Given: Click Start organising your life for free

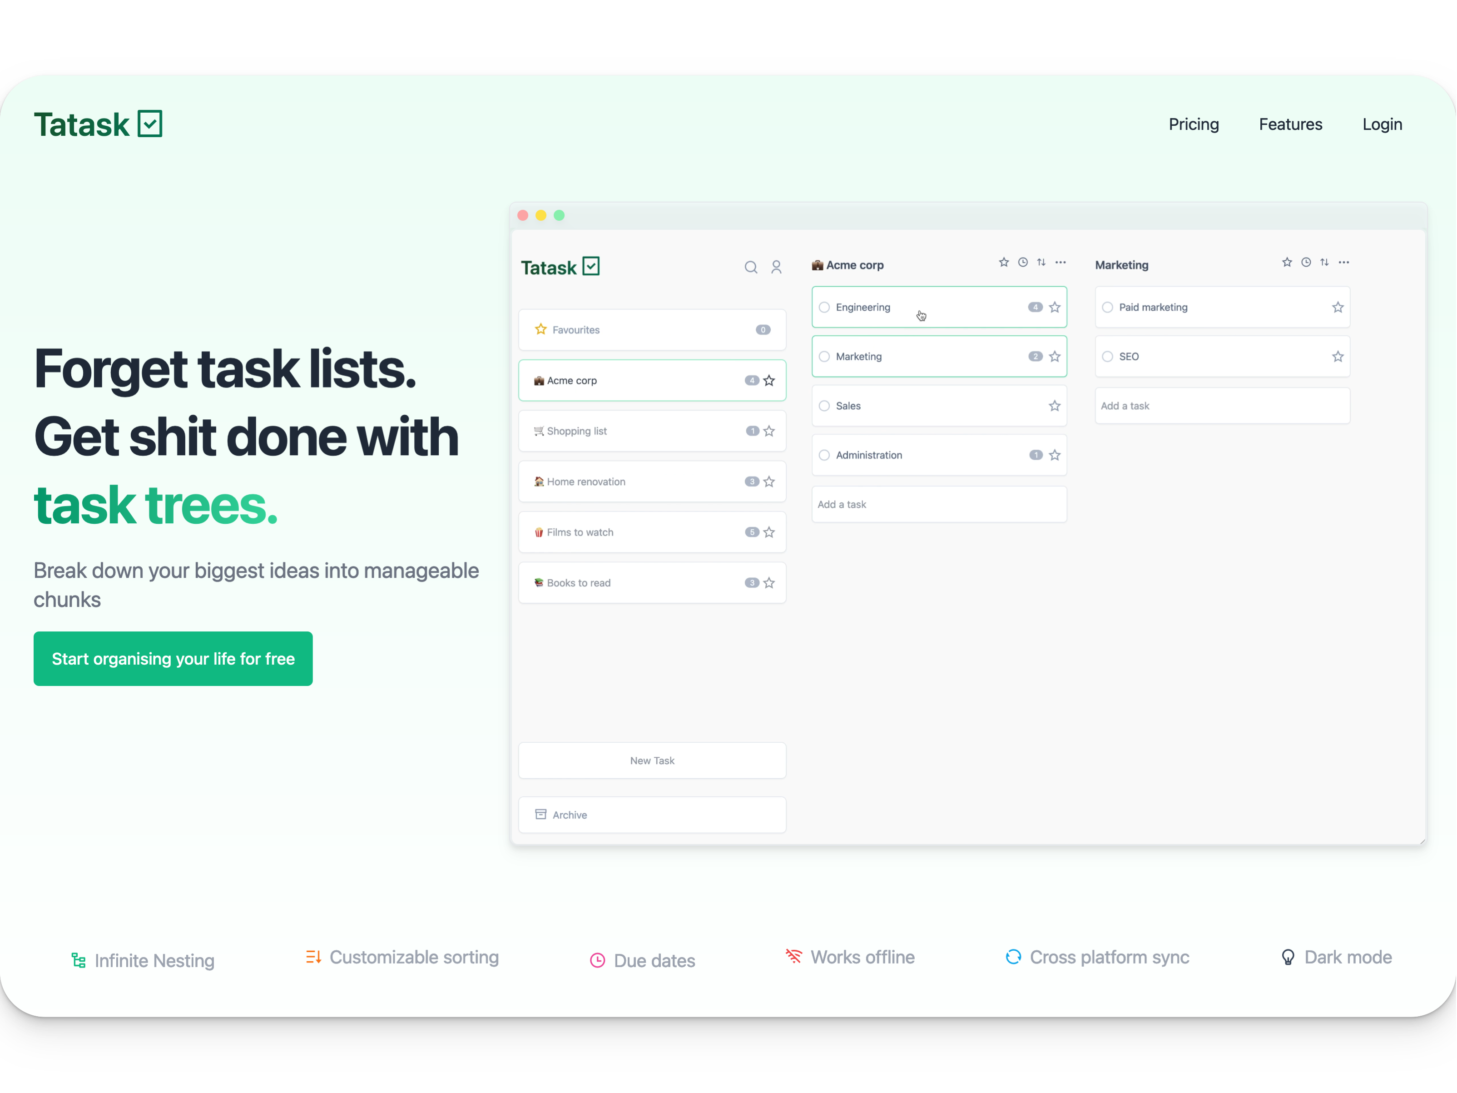Looking at the screenshot, I should (x=173, y=658).
